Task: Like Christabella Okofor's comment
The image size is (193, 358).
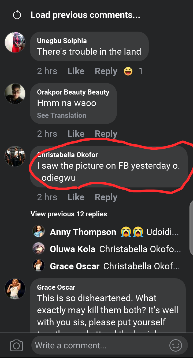Action: point(76,197)
